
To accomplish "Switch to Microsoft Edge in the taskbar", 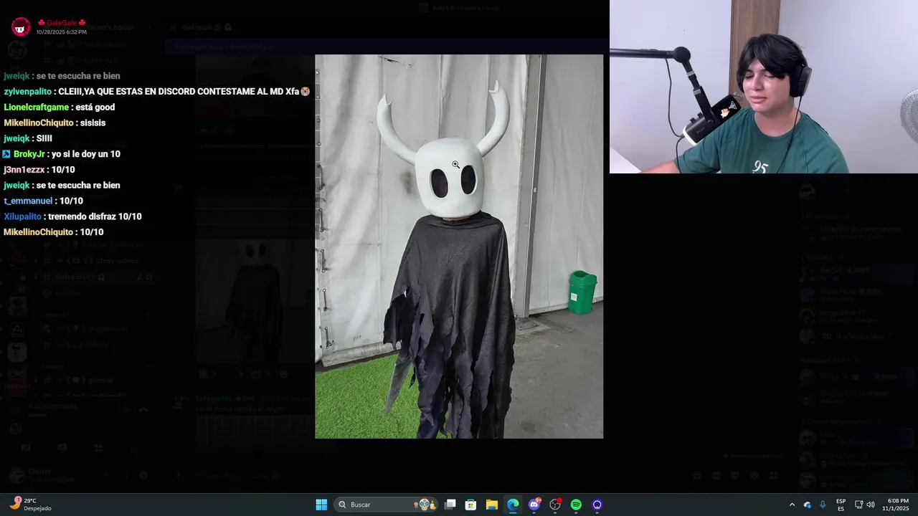I will [x=513, y=505].
